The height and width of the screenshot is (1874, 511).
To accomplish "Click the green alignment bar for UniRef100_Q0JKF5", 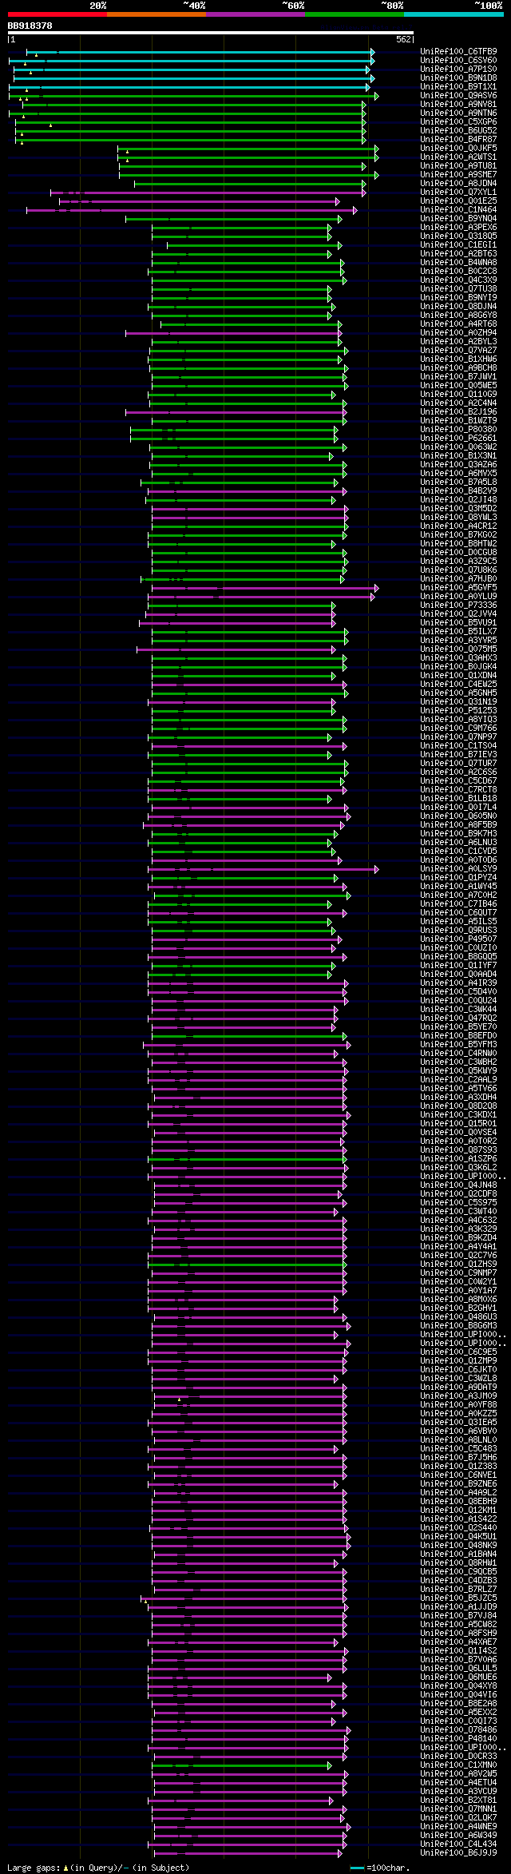I will click(x=248, y=149).
